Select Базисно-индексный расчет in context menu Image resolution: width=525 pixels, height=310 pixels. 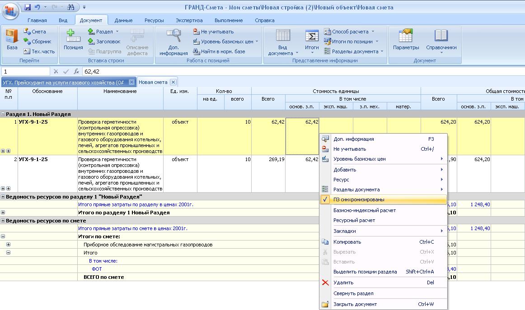point(364,210)
